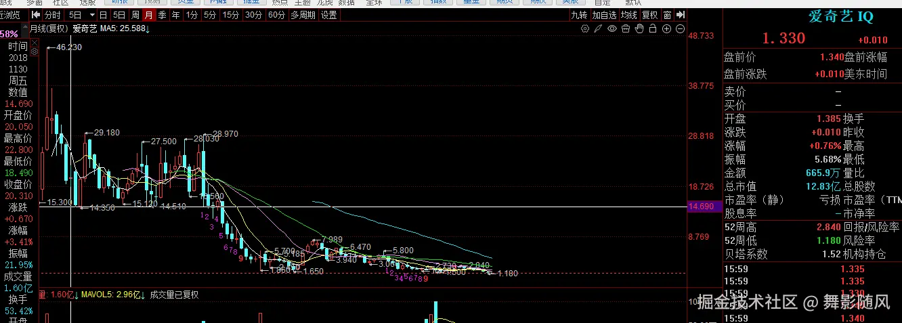The width and height of the screenshot is (902, 323).
Task: Click the toolbox icon above chart
Action: pos(626,28)
